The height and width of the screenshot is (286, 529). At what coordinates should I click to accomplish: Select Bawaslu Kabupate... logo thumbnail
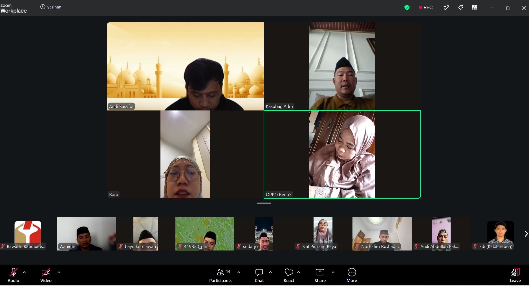(x=28, y=234)
